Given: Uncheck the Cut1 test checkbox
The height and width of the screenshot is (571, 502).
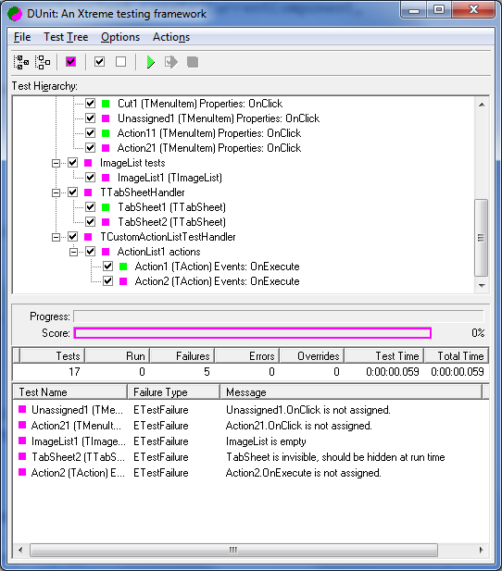Looking at the screenshot, I should pyautogui.click(x=91, y=104).
